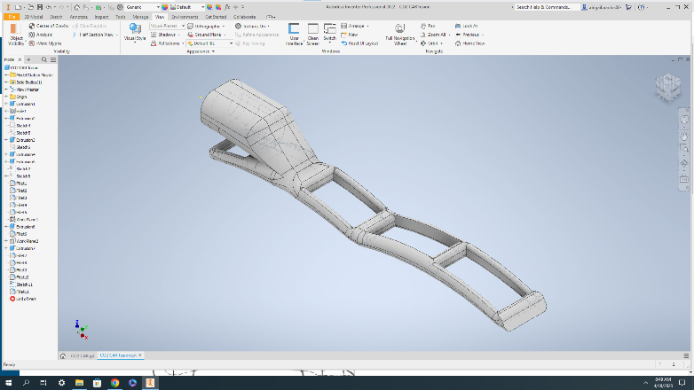Viewport: 694px width, 390px height.
Task: Click Pan icon on viewport navigation bar
Action: coord(684,136)
